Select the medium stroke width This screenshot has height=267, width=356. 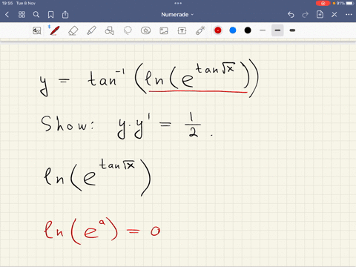pos(277,30)
